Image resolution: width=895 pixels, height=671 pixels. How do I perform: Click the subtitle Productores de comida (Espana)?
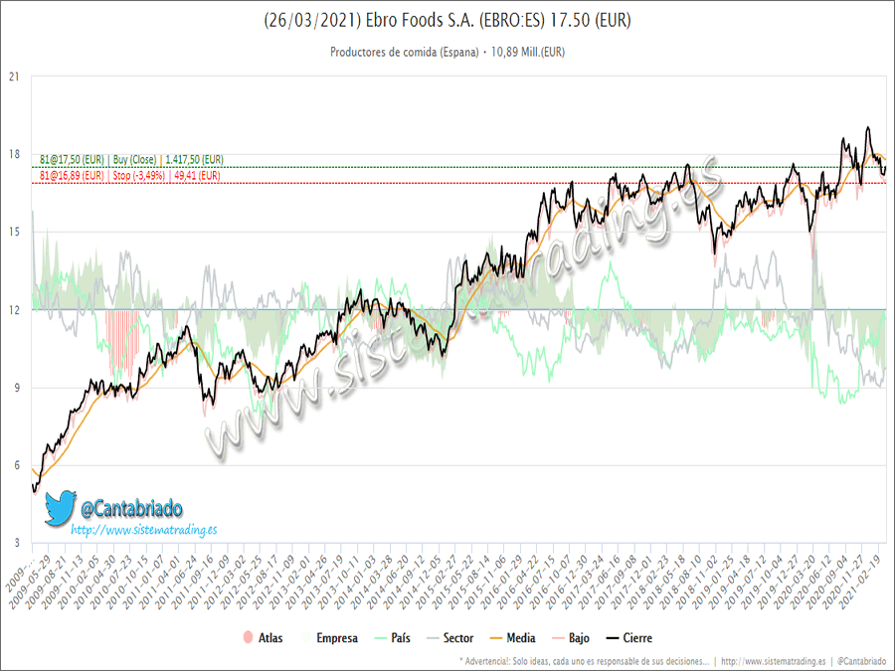tap(404, 52)
